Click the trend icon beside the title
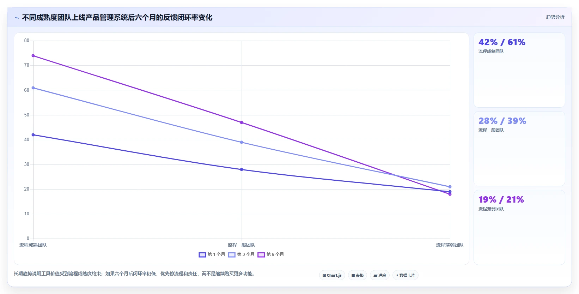Image resolution: width=579 pixels, height=294 pixels. coord(17,18)
